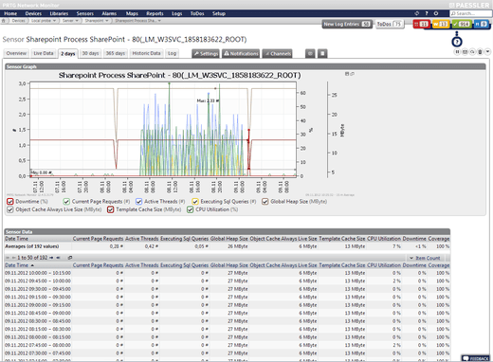
Task: Toggle Active Threads channel checkbox
Action: pos(138,202)
